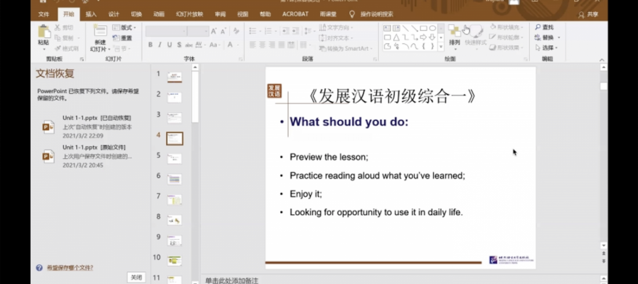This screenshot has width=638, height=284.
Task: Select slide 10 thumbnail
Action: point(175,260)
